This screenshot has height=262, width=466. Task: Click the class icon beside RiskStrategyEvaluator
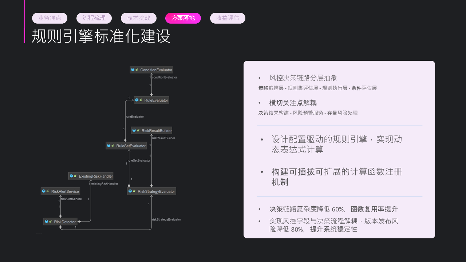point(130,191)
